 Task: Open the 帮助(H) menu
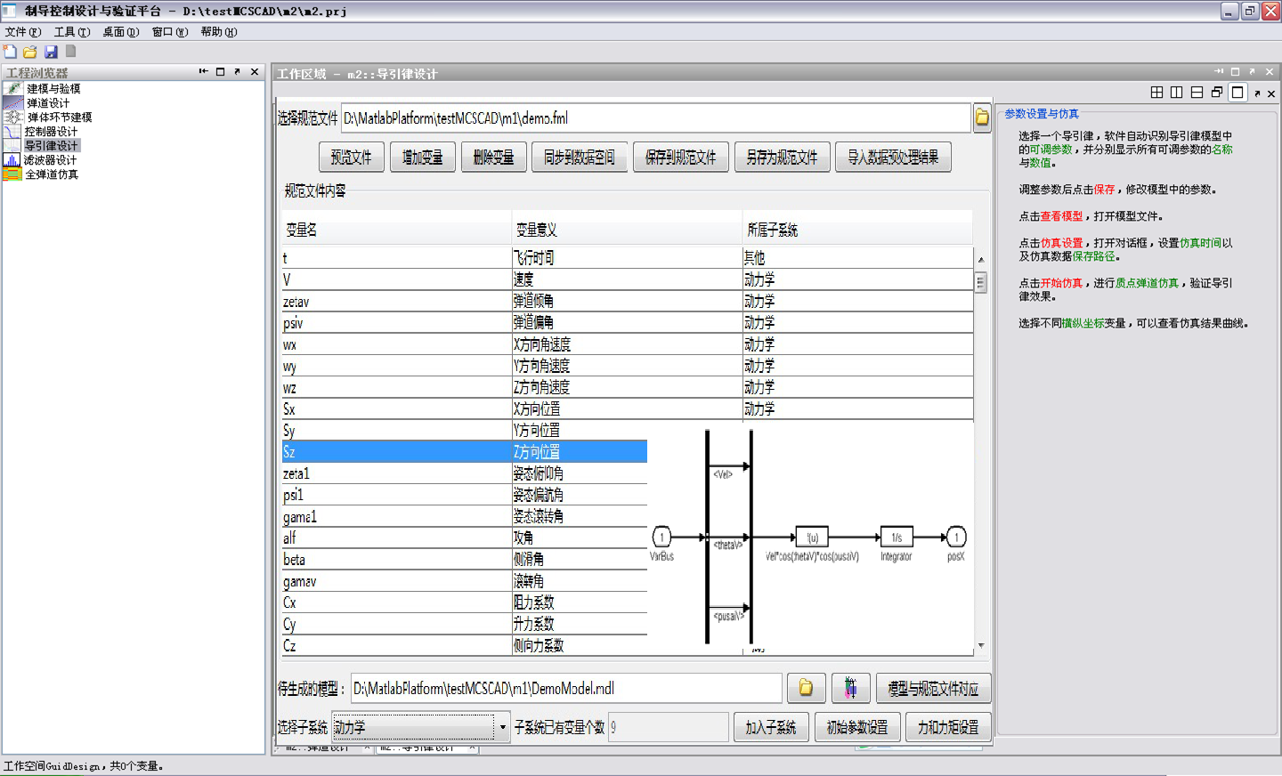(x=219, y=32)
